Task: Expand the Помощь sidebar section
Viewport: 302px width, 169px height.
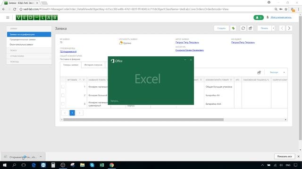Action: tap(29, 61)
